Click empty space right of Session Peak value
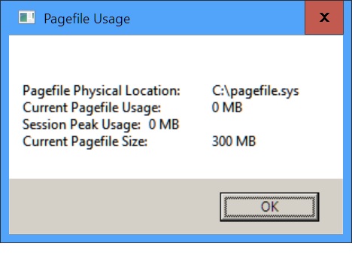The image size is (352, 271). tap(261, 124)
